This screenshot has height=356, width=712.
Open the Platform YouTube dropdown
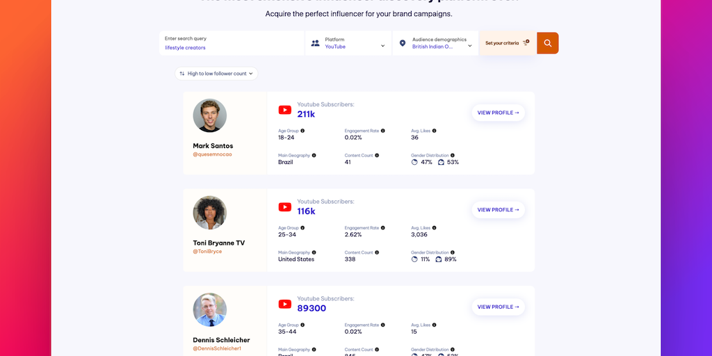[354, 43]
